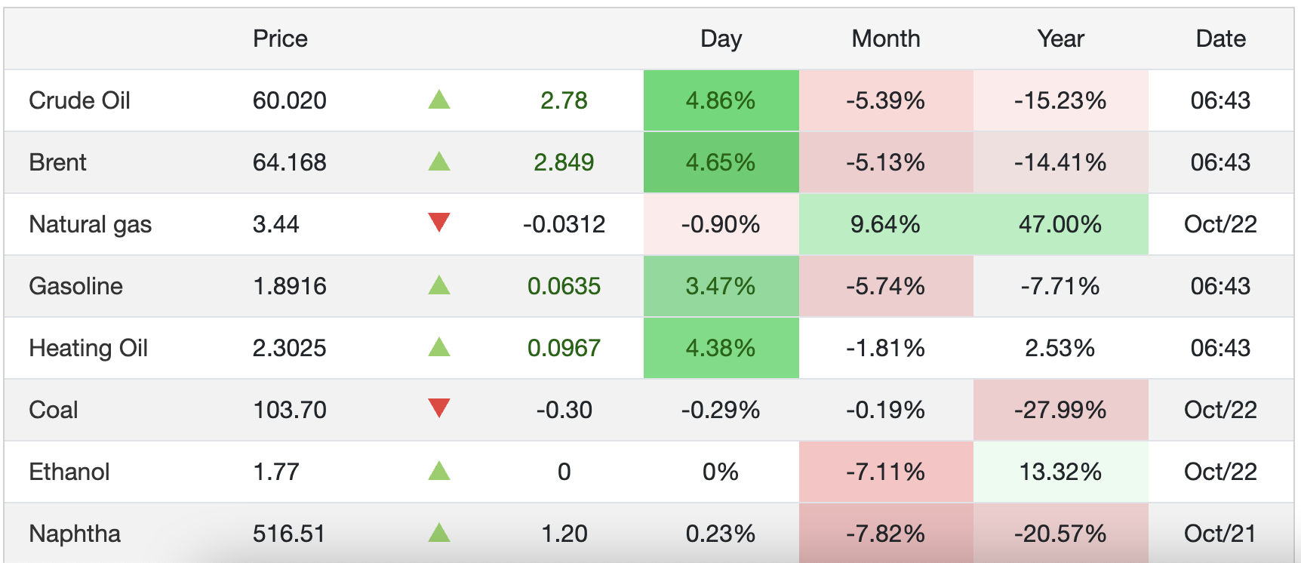Click the Heating Oil change value 0.0967
The width and height of the screenshot is (1301, 563).
point(564,348)
